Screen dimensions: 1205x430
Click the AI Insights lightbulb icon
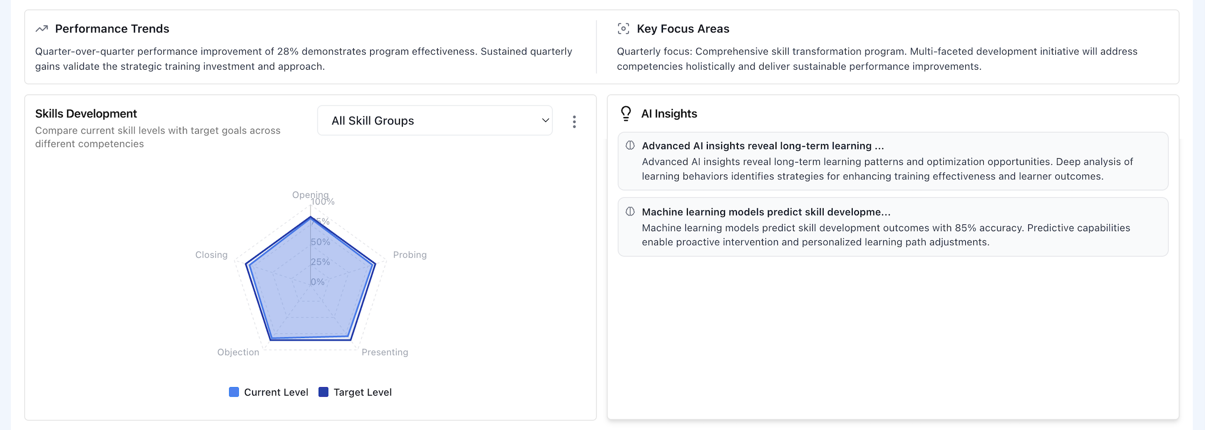click(x=626, y=113)
